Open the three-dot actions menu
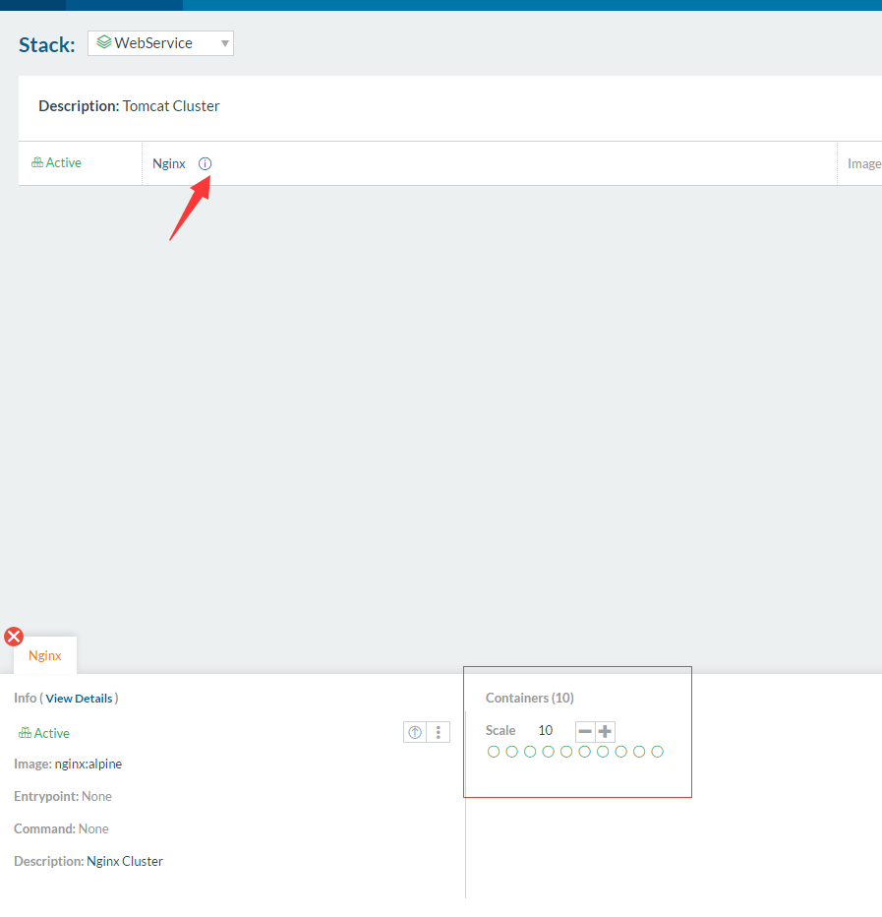882x917 pixels. (439, 732)
